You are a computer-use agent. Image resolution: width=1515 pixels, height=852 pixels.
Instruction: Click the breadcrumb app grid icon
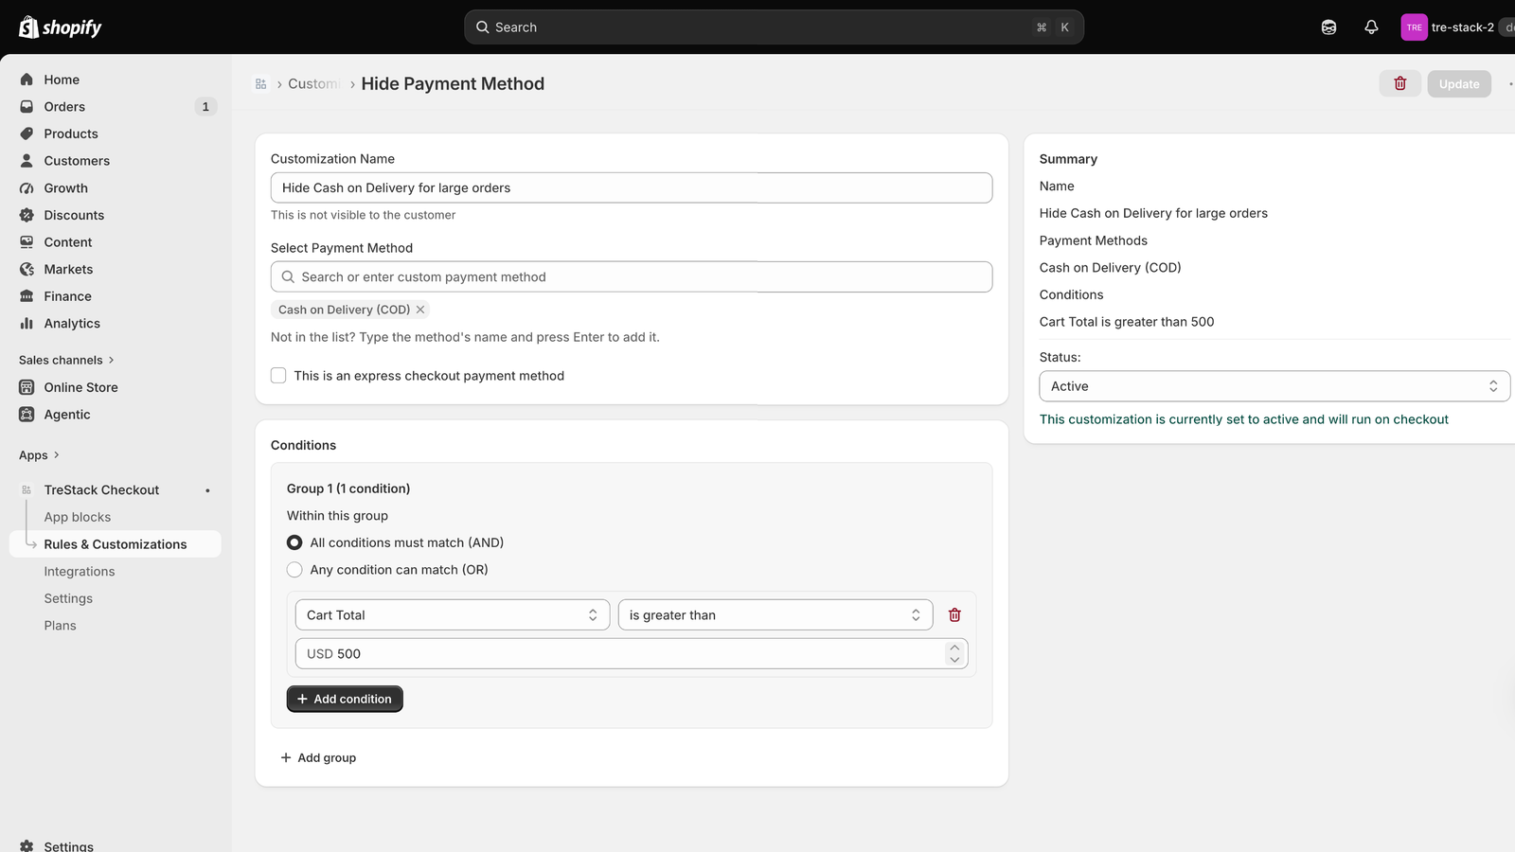tap(261, 84)
